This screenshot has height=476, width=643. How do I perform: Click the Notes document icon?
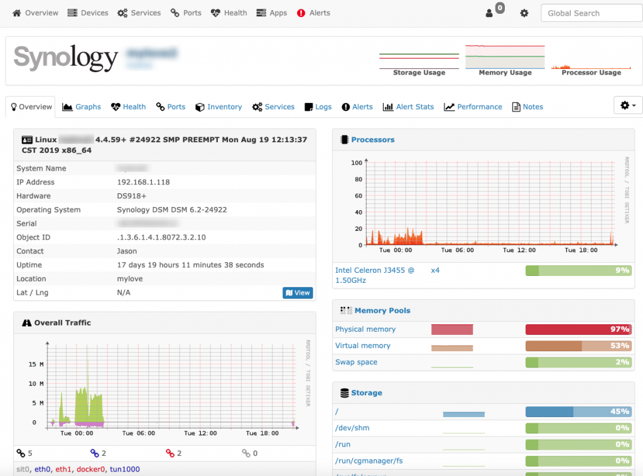516,107
